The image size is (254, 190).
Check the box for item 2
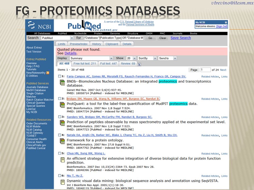pyautogui.click(x=60, y=98)
